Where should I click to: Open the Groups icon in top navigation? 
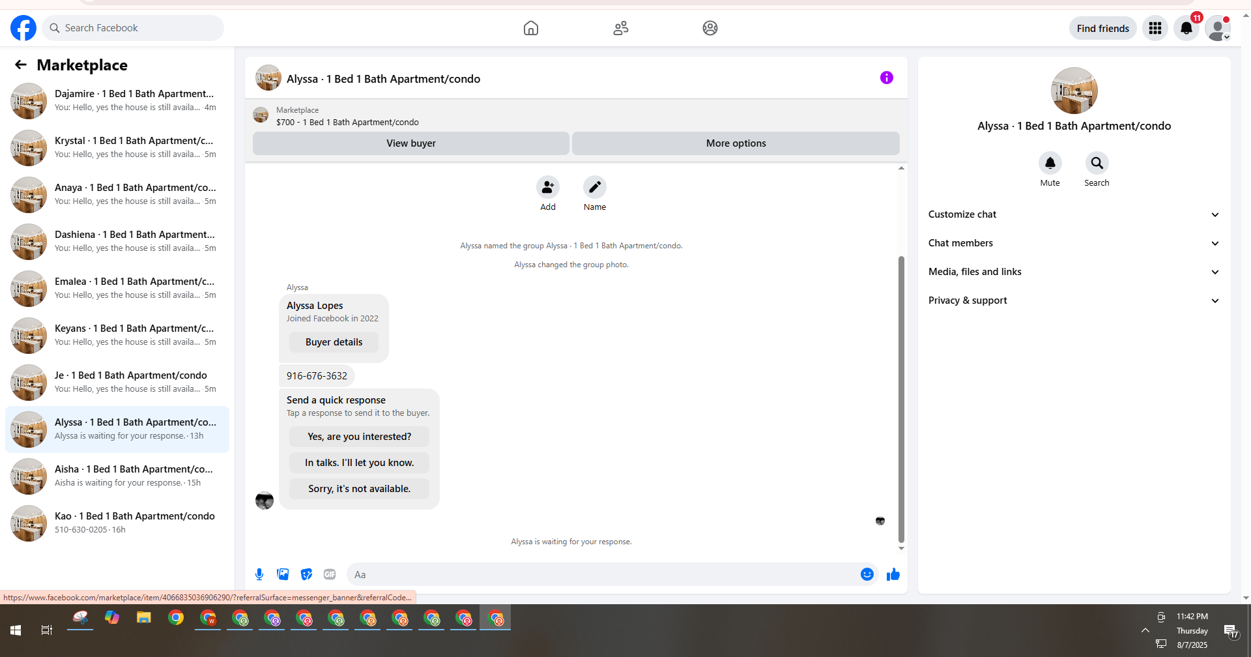[x=710, y=28]
